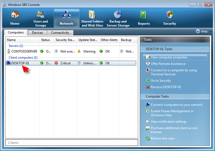Click the Go to Security arrow icon

(148, 80)
